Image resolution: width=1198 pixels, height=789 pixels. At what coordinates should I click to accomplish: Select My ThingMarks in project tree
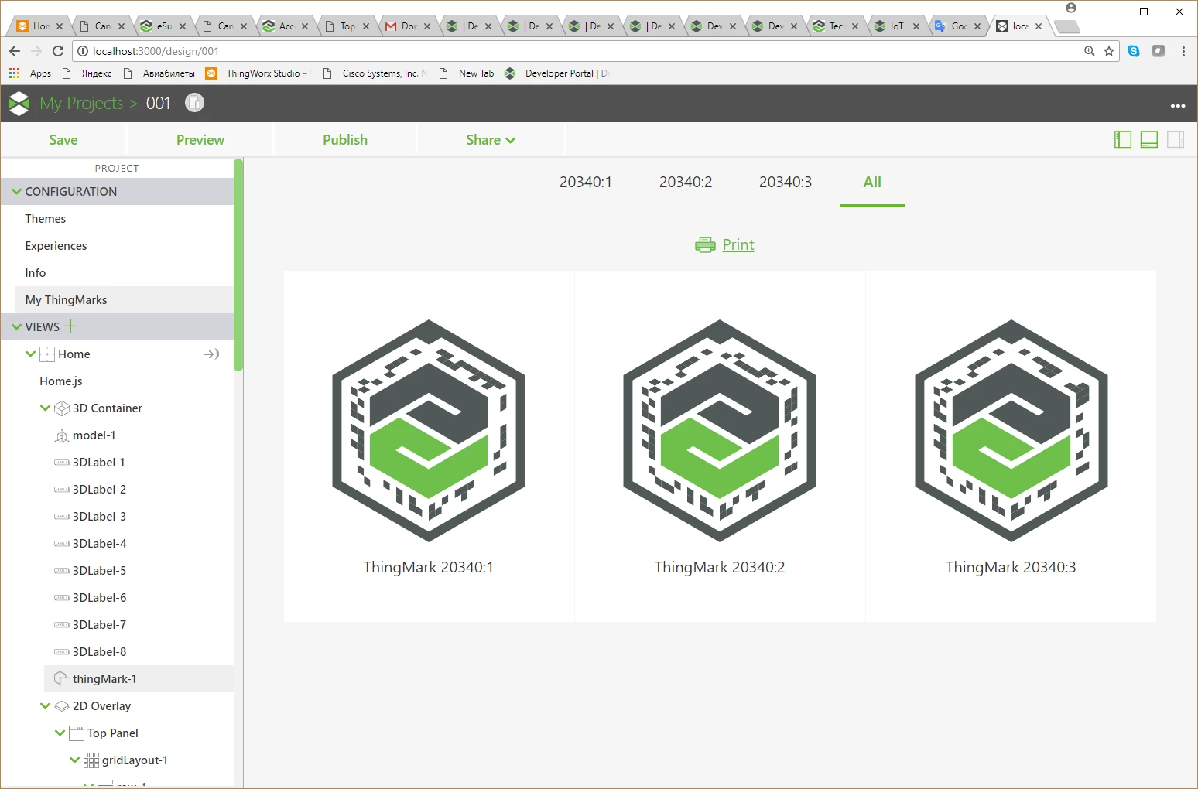(125, 300)
